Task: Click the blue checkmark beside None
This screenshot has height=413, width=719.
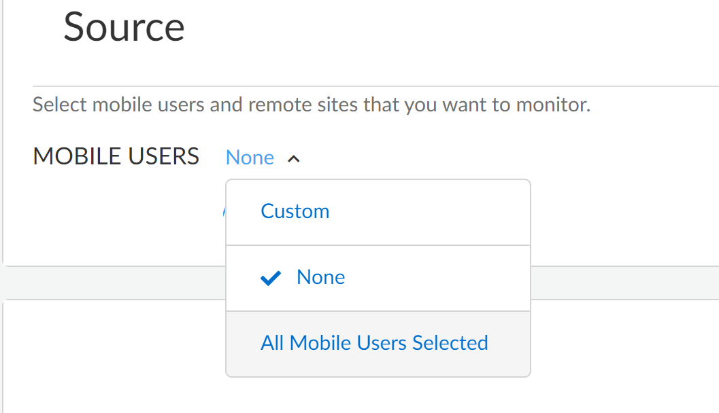Action: pos(271,278)
